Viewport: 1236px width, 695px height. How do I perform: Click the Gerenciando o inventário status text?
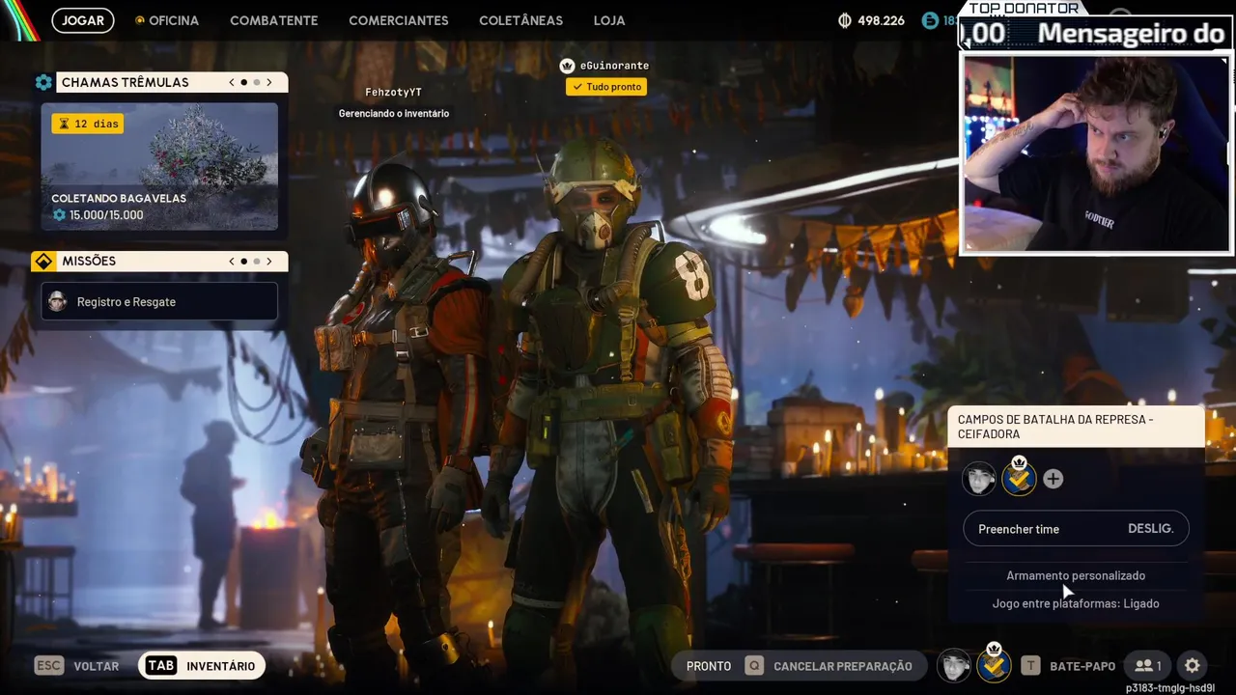tap(394, 114)
